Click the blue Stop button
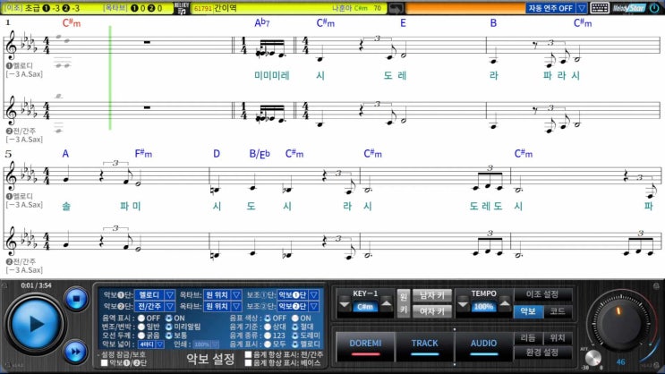The height and width of the screenshot is (374, 665). point(76,299)
